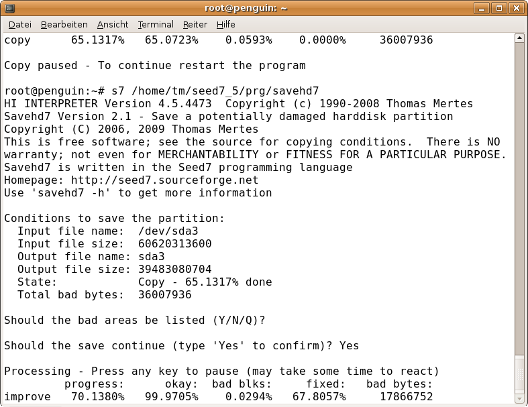Click improve fixed value 67.8057%

click(319, 397)
